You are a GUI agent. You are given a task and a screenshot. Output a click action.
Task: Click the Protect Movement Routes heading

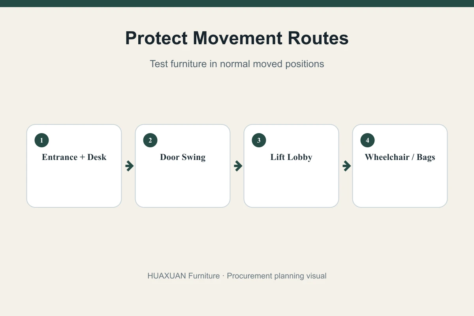pyautogui.click(x=237, y=38)
